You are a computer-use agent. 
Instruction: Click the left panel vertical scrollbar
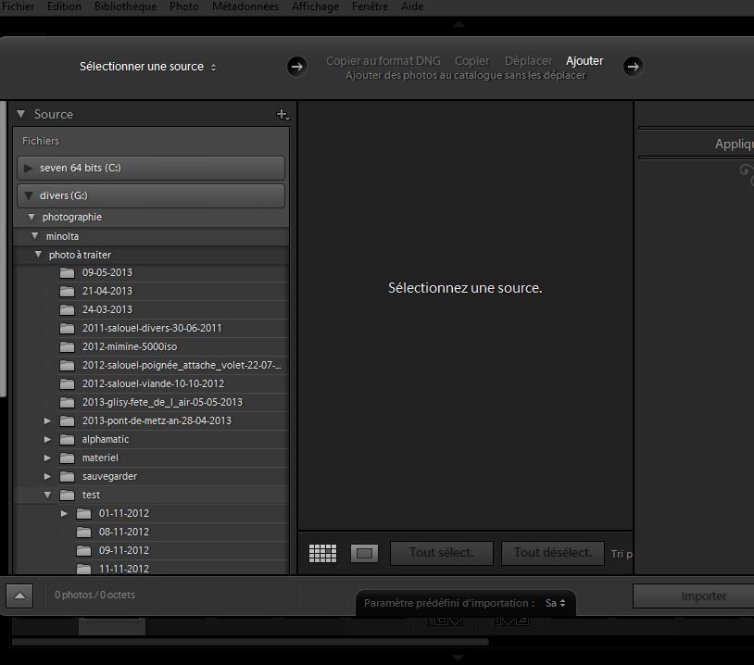click(3, 249)
